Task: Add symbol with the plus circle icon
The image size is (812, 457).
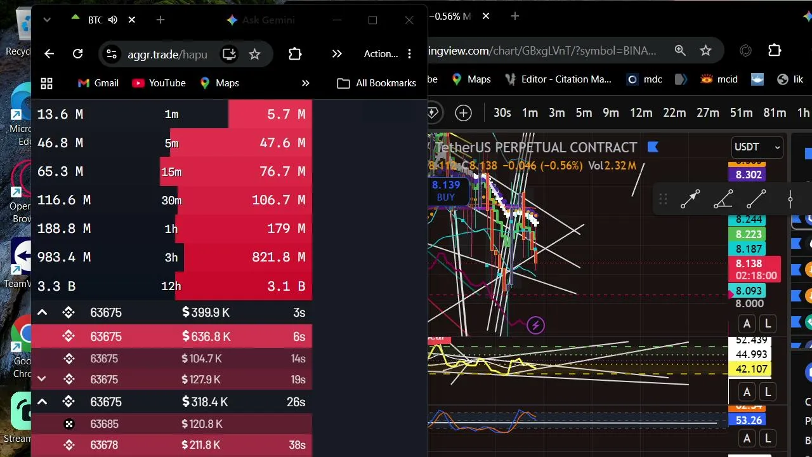Action: click(464, 113)
